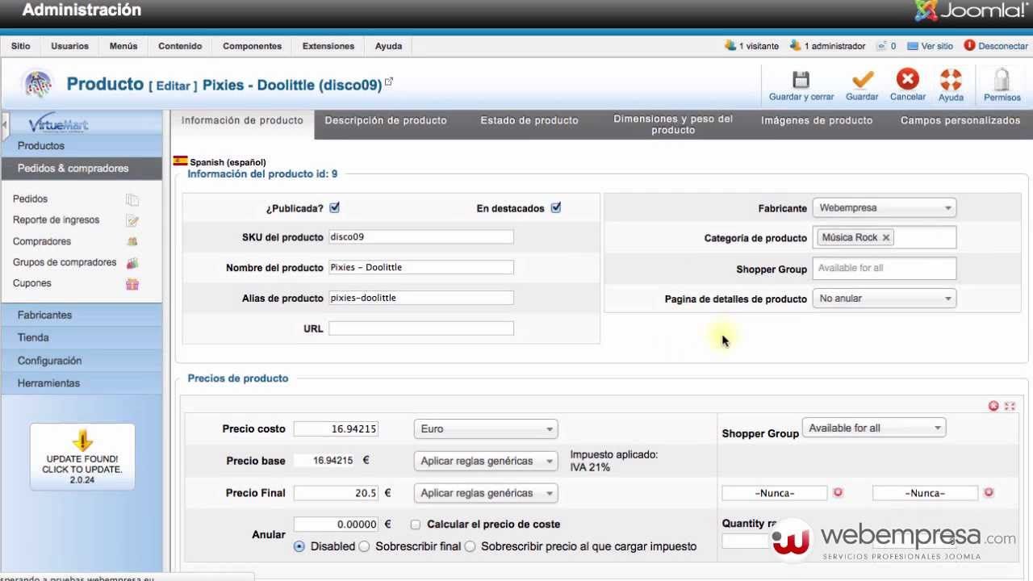Expand the Configuración sidebar section
Screen dimensions: 1033x581
[82, 361]
